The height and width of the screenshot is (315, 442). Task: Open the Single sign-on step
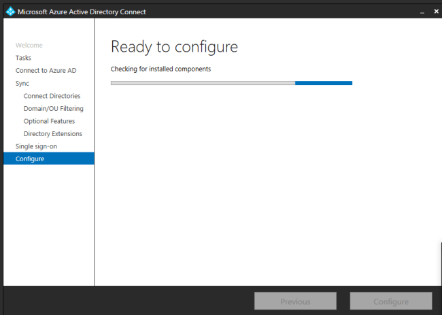[x=36, y=146]
